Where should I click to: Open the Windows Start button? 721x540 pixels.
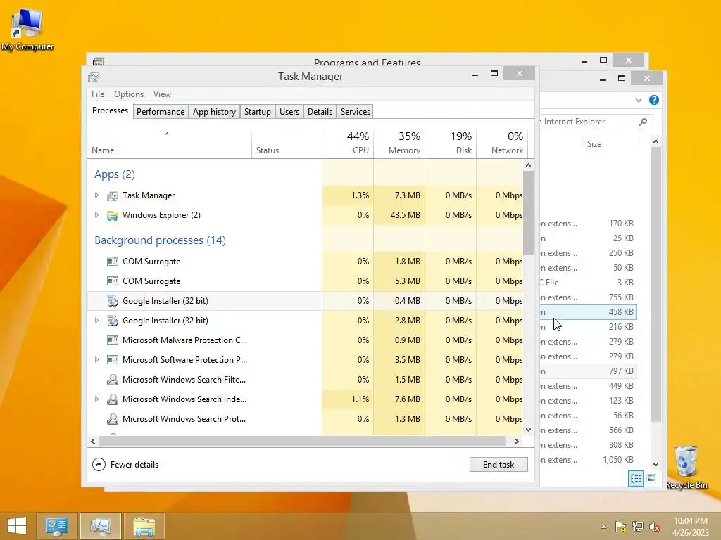(x=17, y=526)
